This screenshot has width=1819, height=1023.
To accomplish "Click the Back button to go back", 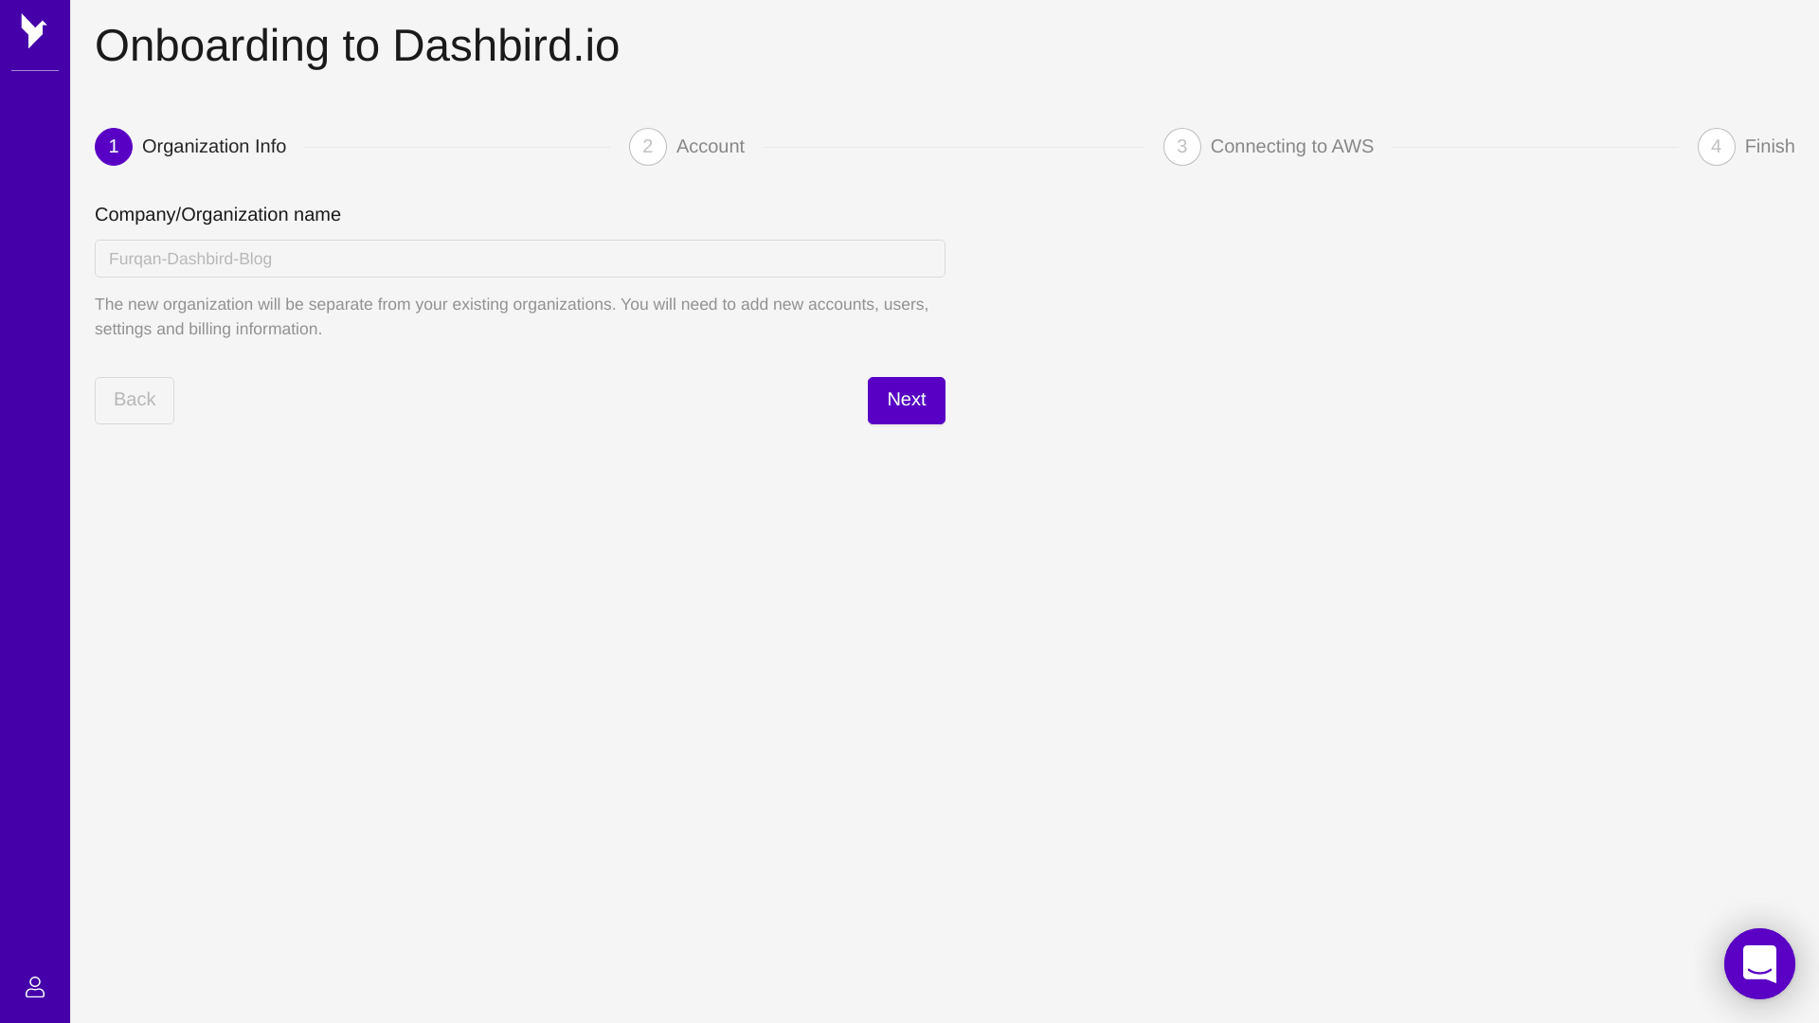I will (x=135, y=400).
